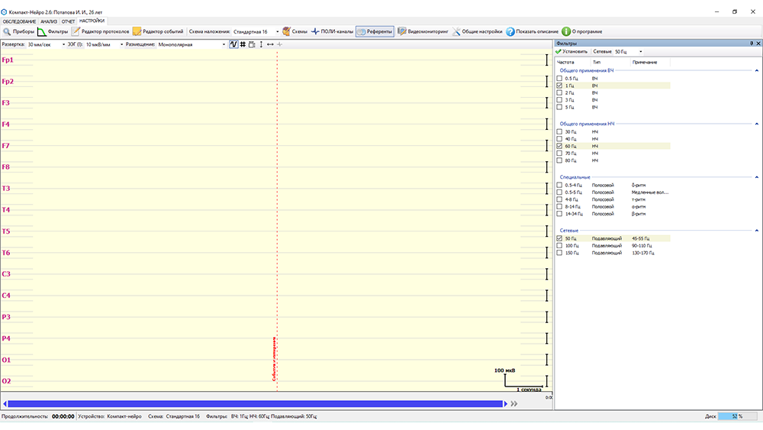
Task: Open the Размещение Монополярная dropdown
Action: (x=224, y=44)
